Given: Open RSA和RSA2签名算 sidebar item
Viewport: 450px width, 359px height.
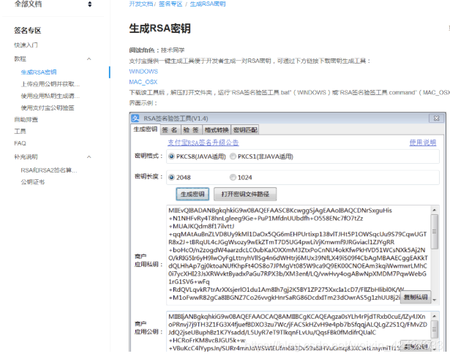Looking at the screenshot, I should point(49,170).
